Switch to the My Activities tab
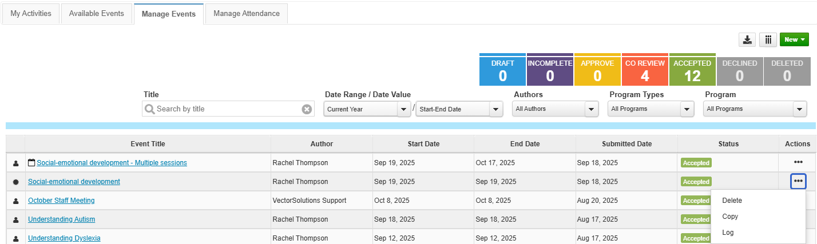Screen dimensions: 817x244 coord(31,14)
